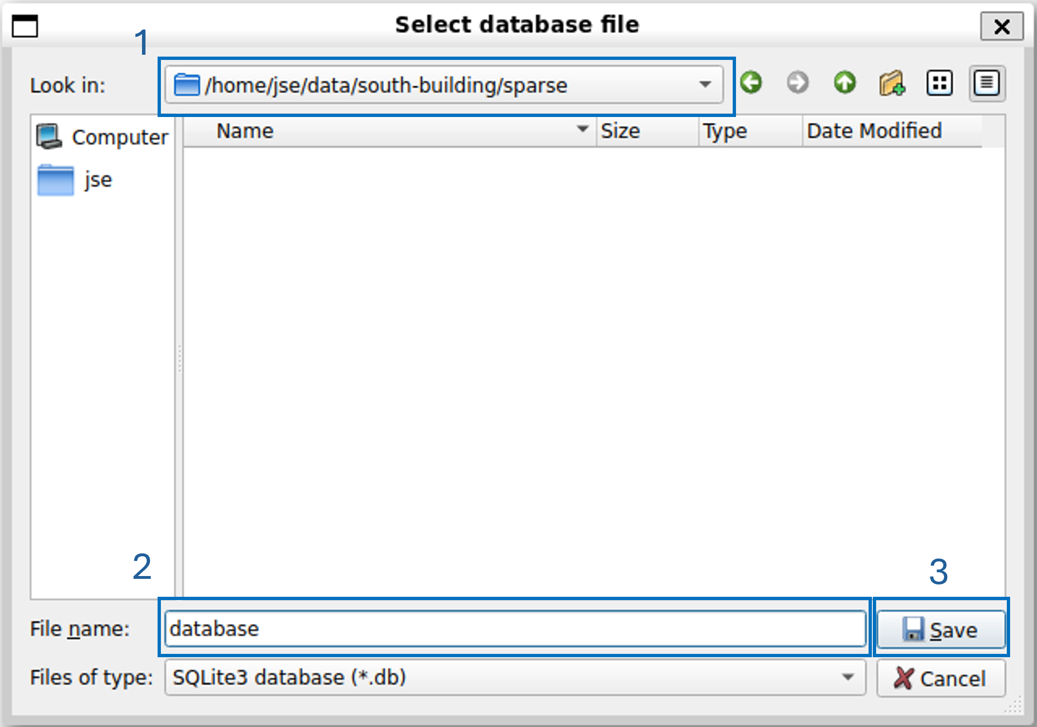This screenshot has width=1037, height=727.
Task: Click the sidebar splitter handle
Action: (179, 358)
